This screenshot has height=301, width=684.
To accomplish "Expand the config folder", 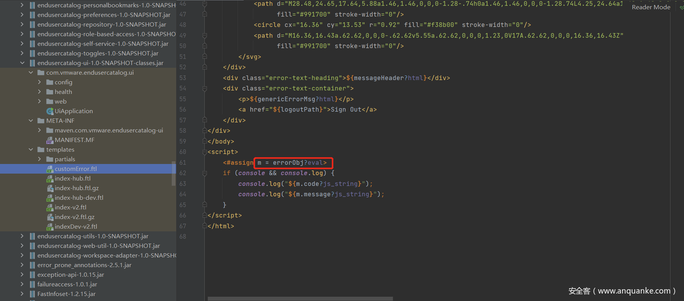I will [x=40, y=82].
